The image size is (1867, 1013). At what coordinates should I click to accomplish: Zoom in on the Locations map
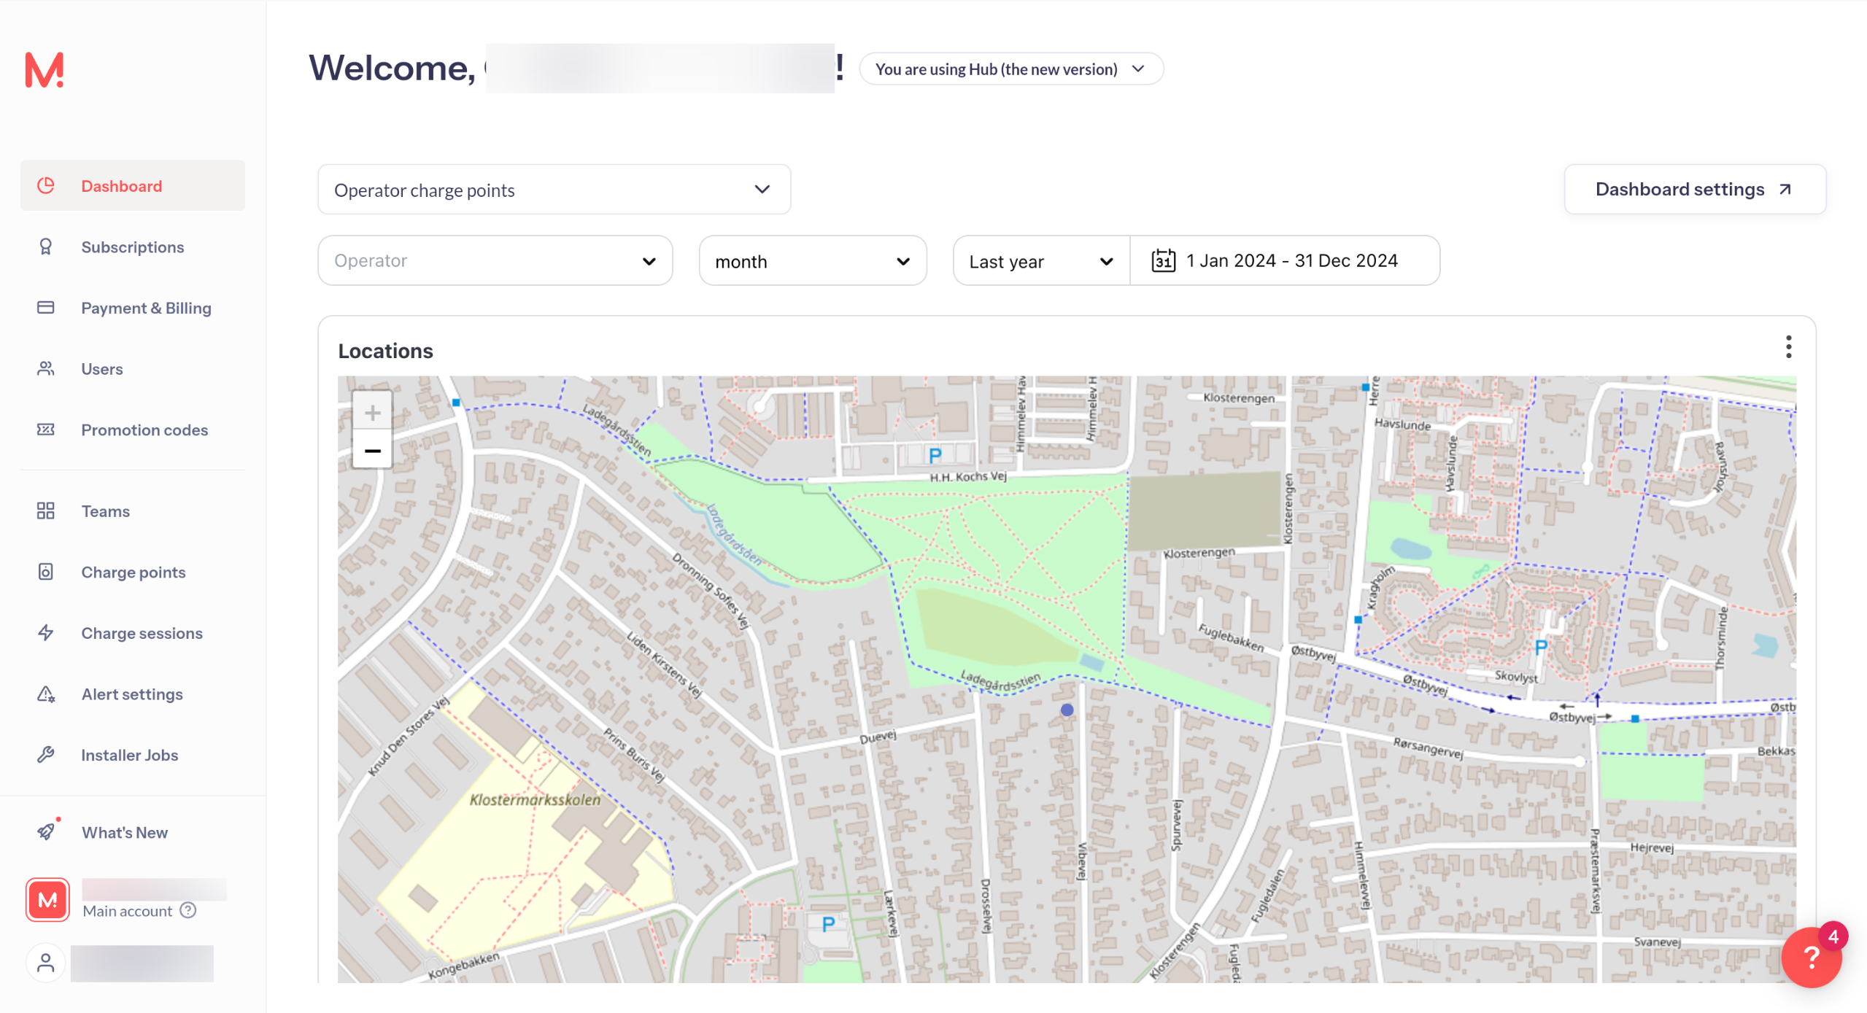point(372,413)
